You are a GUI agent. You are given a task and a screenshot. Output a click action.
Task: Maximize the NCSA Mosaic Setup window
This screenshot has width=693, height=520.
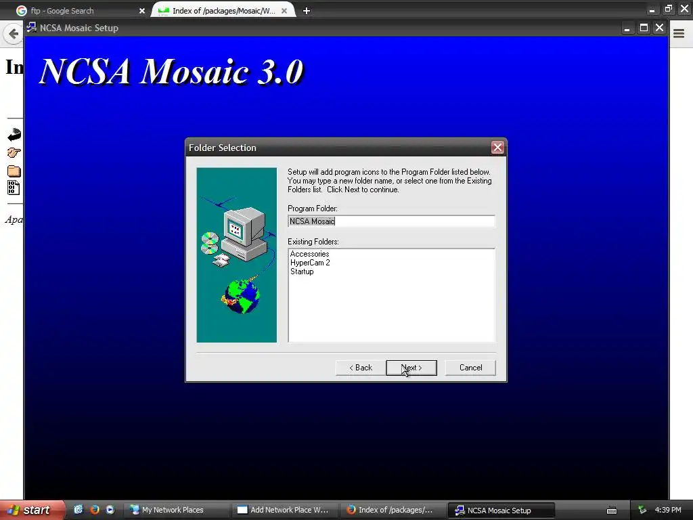click(644, 28)
